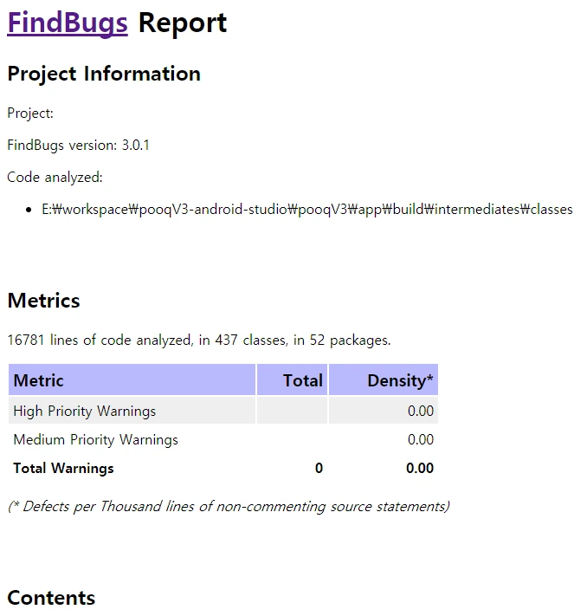This screenshot has height=616, width=587.
Task: Select the 'FindBugs version: 3.0.1' text
Action: point(79,146)
